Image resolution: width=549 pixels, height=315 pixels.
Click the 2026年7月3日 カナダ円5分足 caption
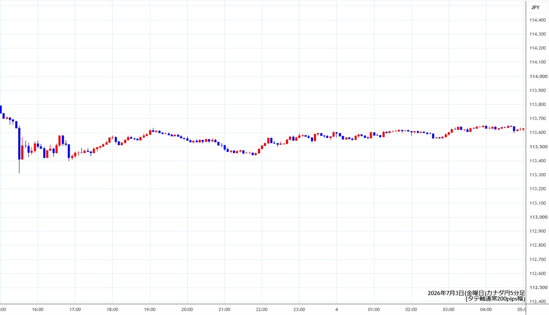click(x=476, y=293)
